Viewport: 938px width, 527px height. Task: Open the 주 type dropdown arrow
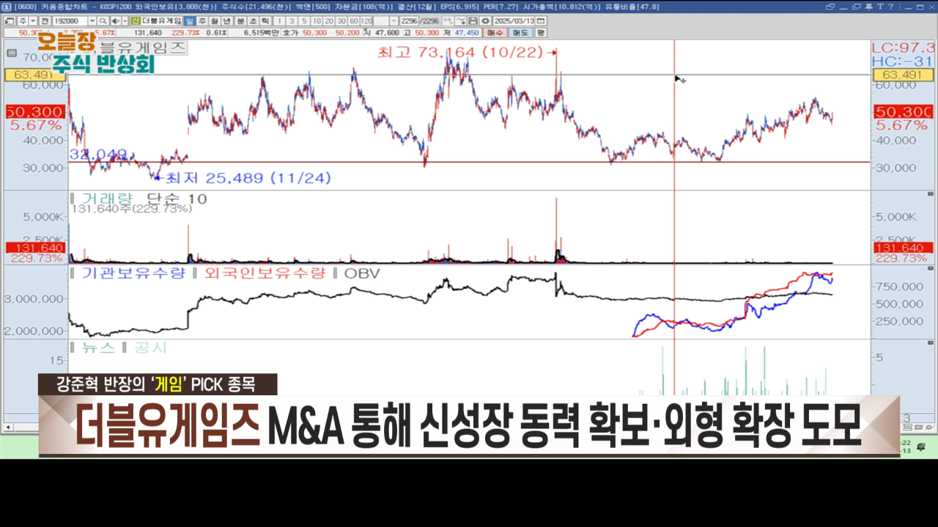click(33, 21)
